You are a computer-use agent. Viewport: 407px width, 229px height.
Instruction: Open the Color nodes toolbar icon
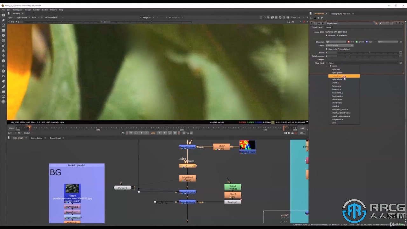(3, 35)
